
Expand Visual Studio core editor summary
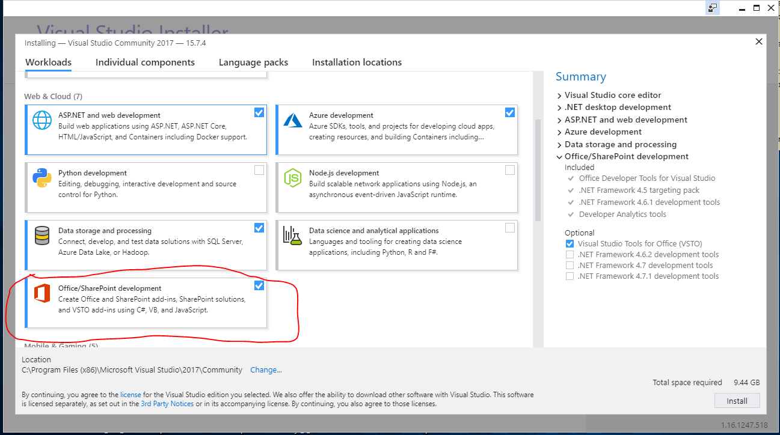pyautogui.click(x=559, y=96)
